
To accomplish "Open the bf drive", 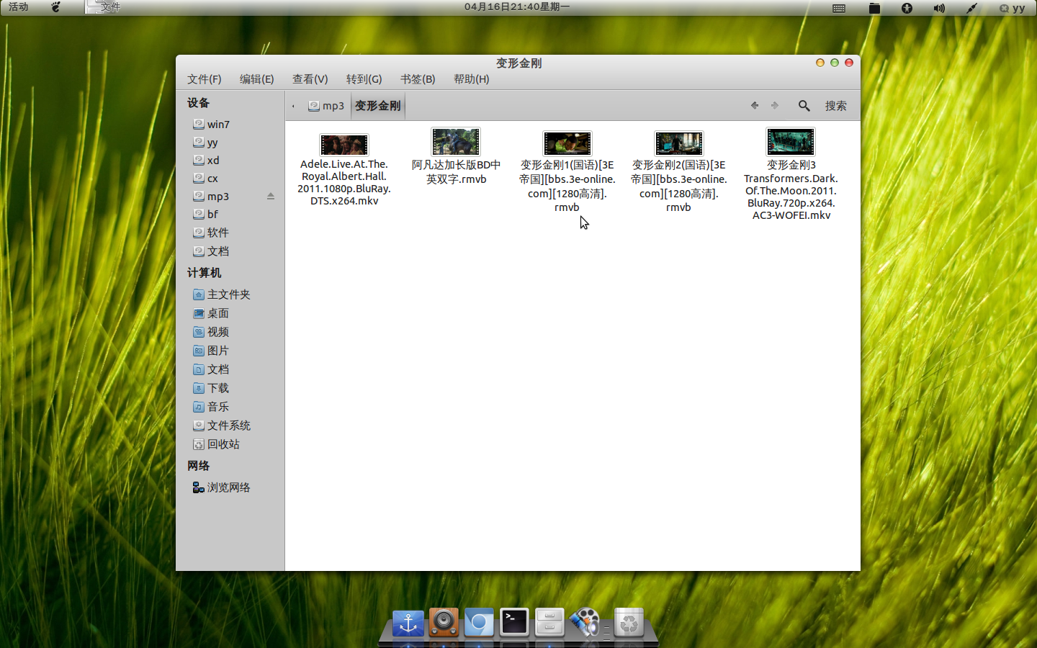I will [x=205, y=214].
